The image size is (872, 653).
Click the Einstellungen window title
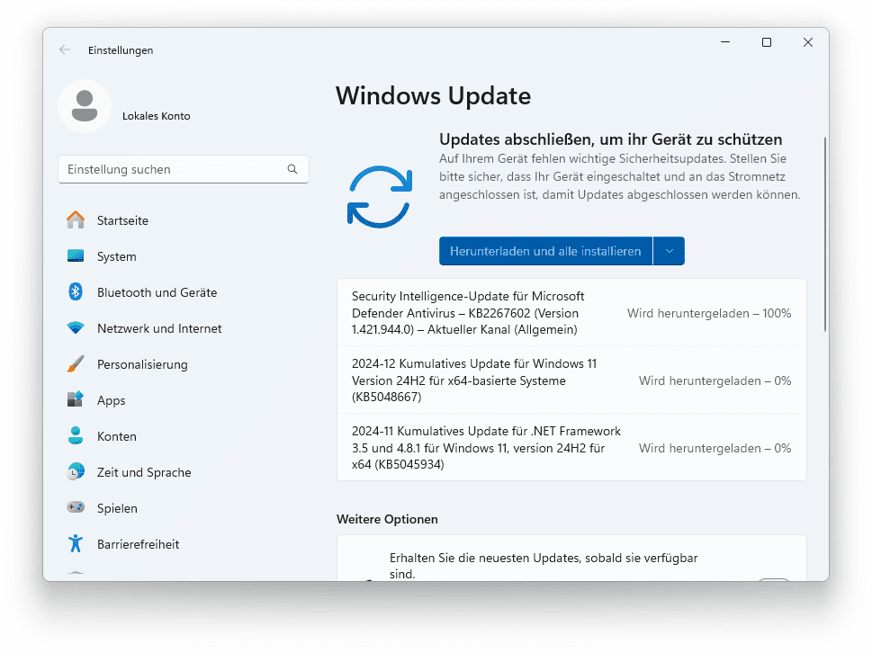pyautogui.click(x=121, y=50)
